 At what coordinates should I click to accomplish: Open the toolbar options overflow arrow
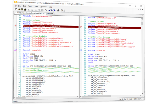click(64, 11)
